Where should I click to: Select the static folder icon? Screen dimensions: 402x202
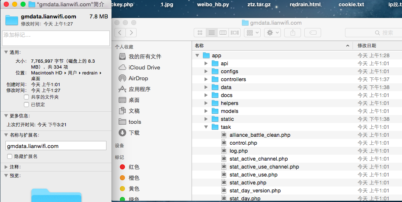coord(215,119)
